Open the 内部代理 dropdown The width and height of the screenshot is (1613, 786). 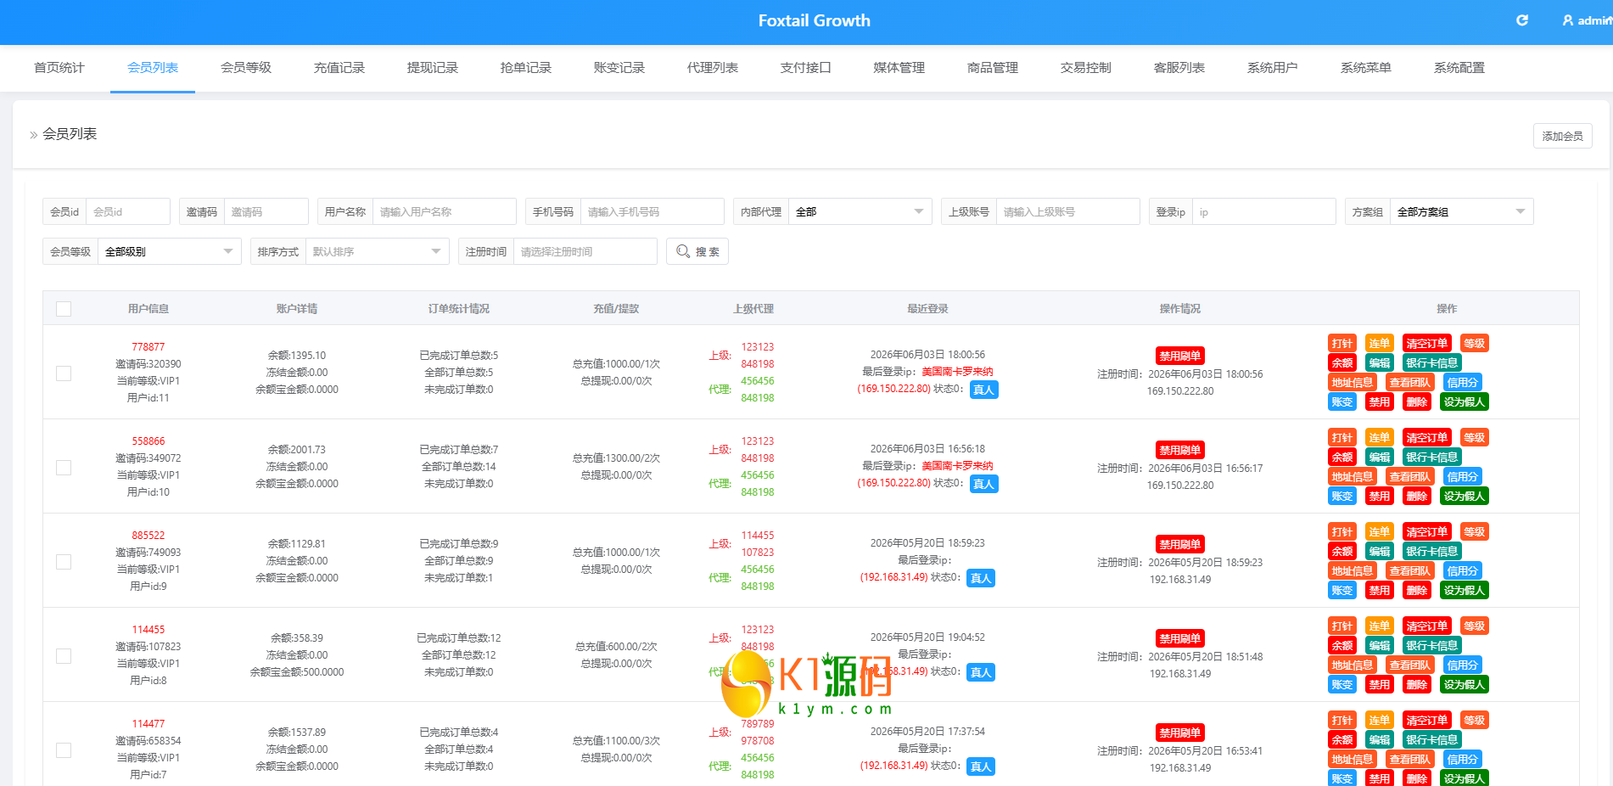tap(860, 211)
